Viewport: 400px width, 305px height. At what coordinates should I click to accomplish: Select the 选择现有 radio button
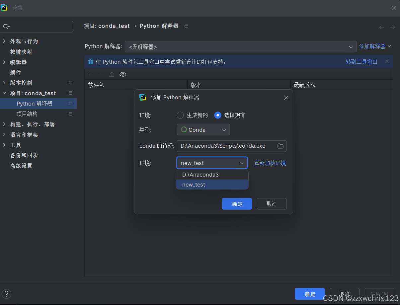tap(217, 115)
